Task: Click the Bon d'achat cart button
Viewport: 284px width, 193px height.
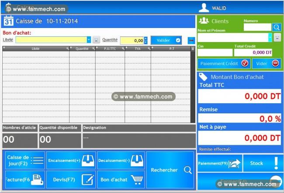Action: click(x=121, y=179)
